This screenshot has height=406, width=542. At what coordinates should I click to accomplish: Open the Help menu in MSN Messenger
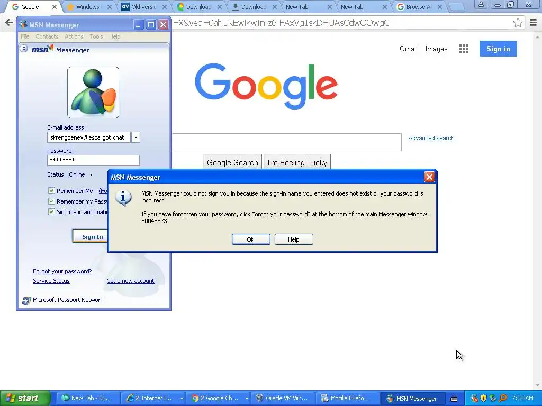(115, 36)
